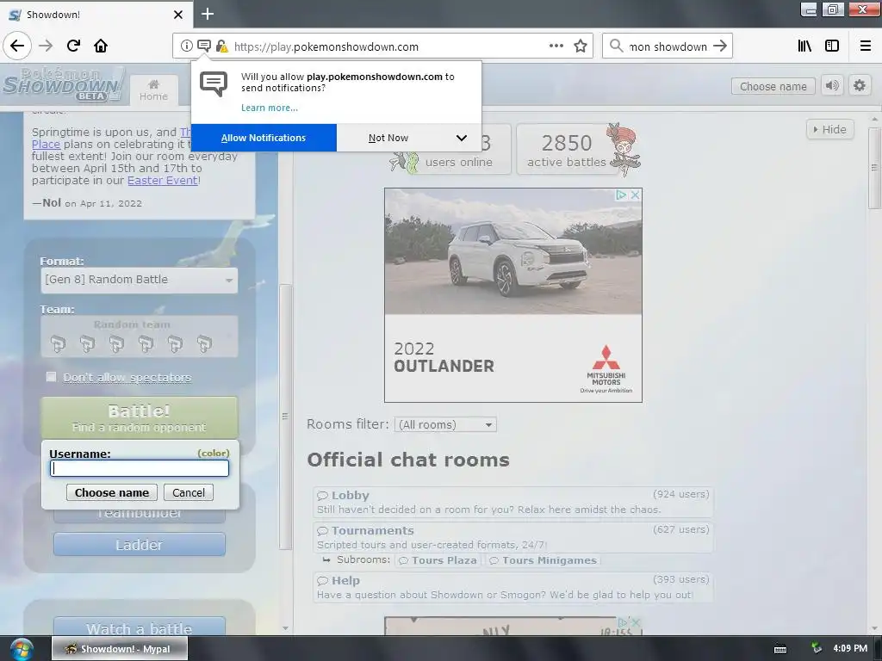
Task: Click the lock warning icon in address bar
Action: tap(221, 46)
